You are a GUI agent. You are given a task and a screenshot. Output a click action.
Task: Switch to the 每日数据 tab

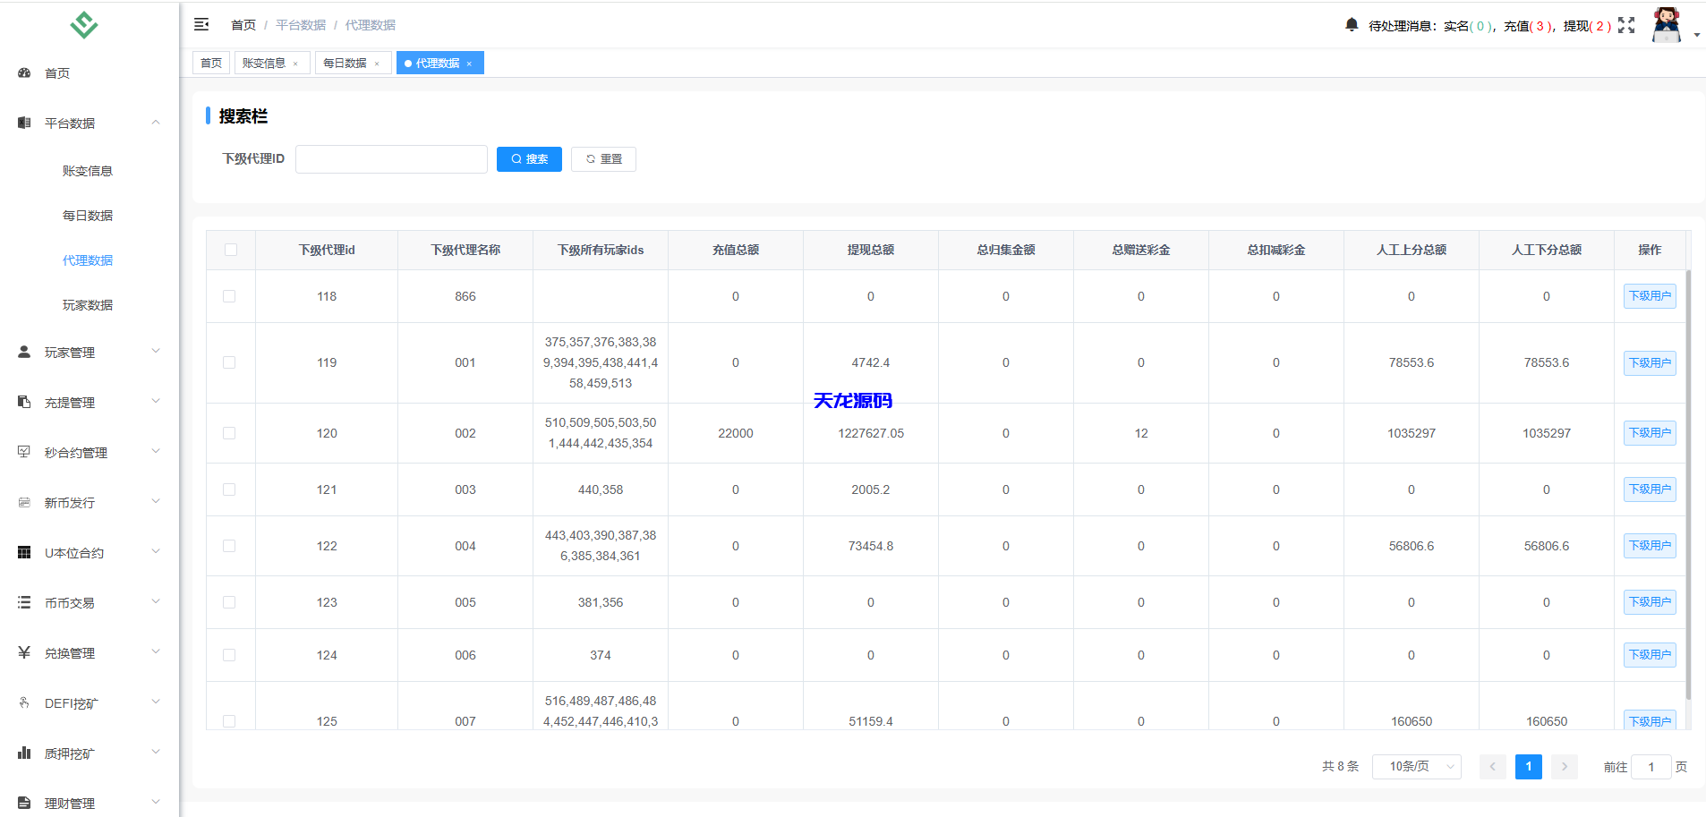pyautogui.click(x=345, y=63)
